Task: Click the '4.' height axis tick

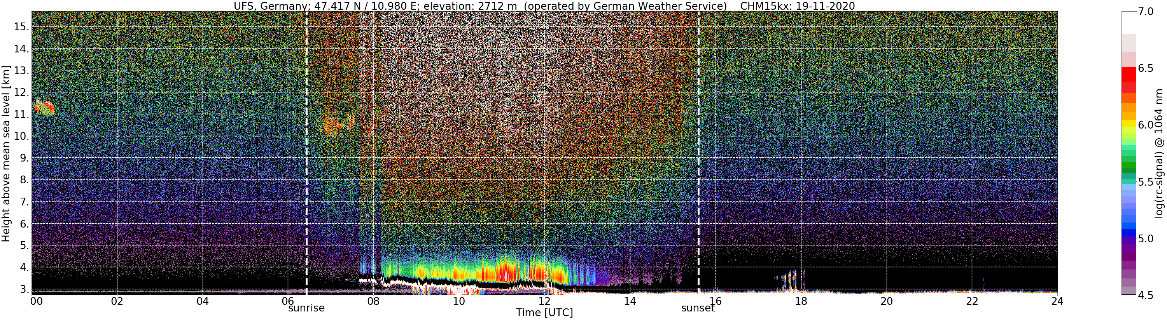Action: [x=24, y=267]
